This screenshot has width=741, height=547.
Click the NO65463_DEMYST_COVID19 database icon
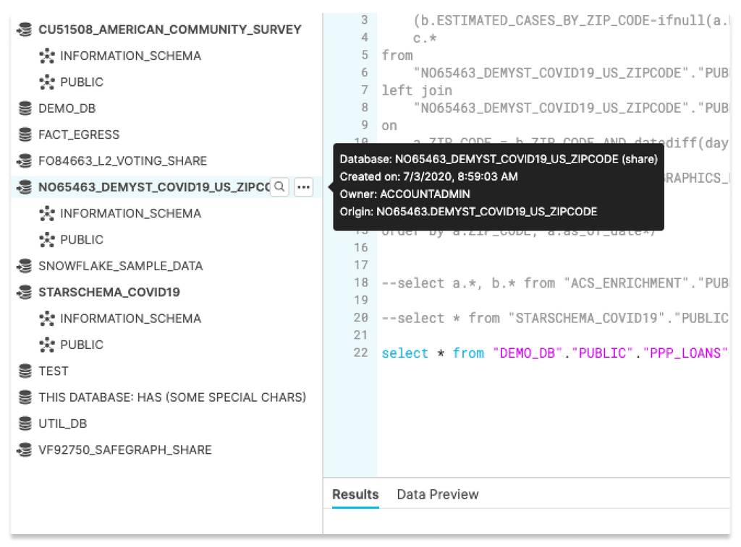(25, 187)
